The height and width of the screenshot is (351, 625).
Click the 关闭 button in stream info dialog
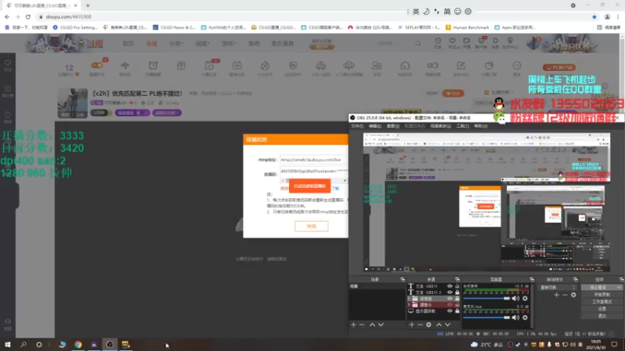pyautogui.click(x=311, y=226)
